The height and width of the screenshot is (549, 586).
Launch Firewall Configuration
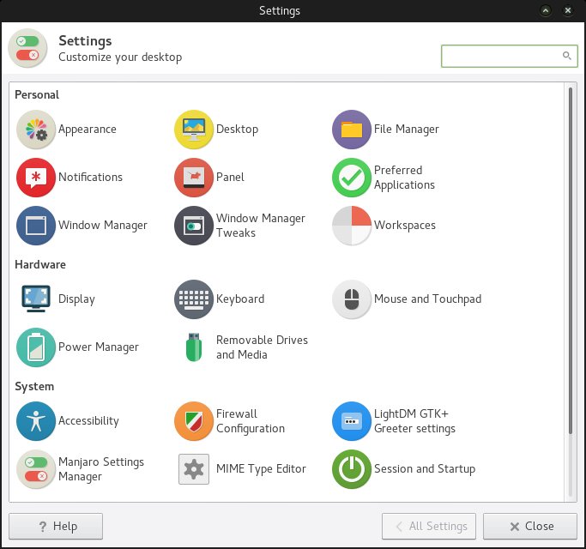[194, 421]
